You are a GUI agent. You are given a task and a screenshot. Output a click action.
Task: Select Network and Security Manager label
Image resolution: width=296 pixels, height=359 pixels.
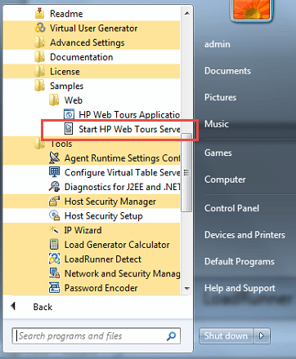point(122,273)
